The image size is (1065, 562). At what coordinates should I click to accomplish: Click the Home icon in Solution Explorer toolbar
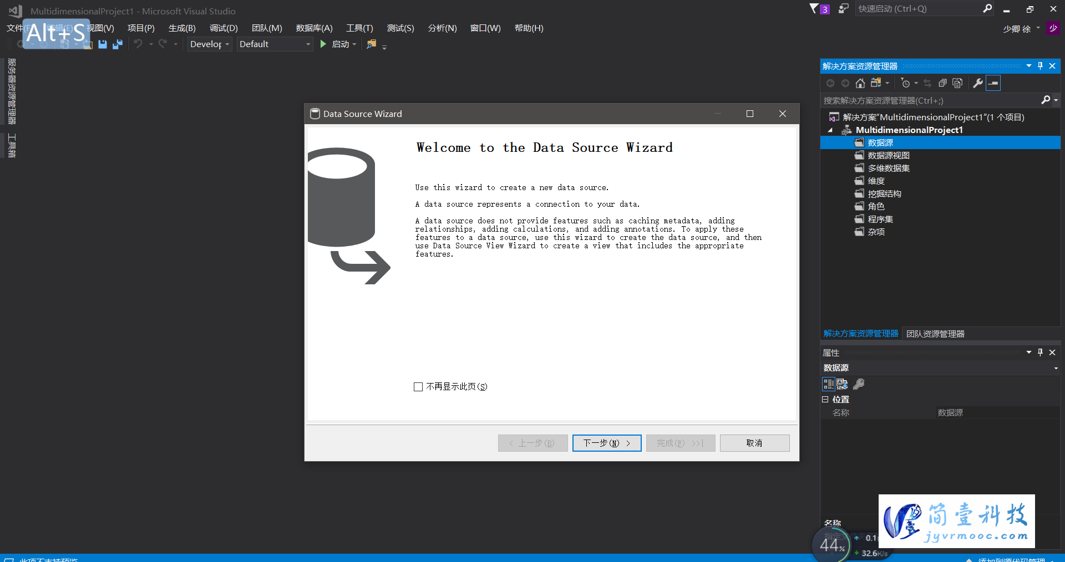coord(860,83)
